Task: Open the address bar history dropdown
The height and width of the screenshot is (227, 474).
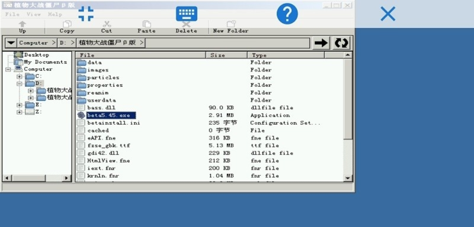Action: click(10, 43)
